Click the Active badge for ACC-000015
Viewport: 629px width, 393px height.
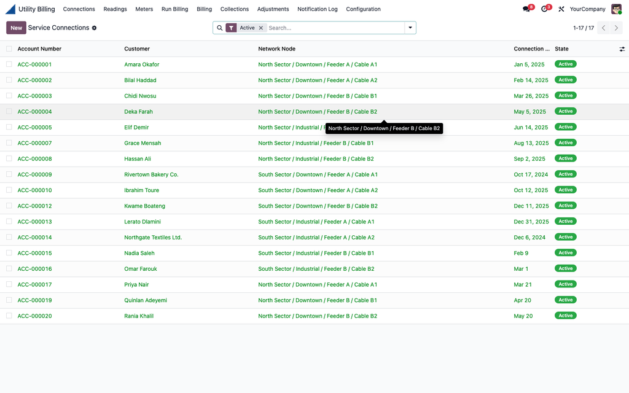[x=566, y=252]
